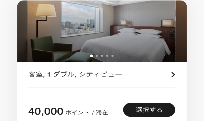Go to the fourth carousel dot
This screenshot has height=121, width=204.
(107, 56)
